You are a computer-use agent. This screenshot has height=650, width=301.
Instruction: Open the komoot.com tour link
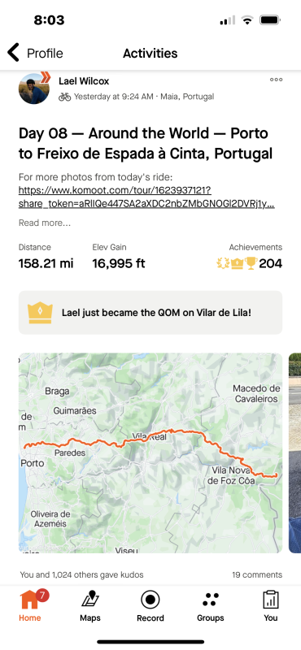coord(146,197)
